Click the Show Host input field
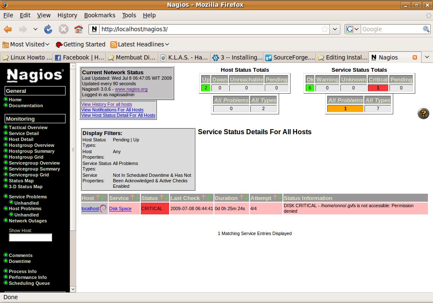 click(x=30, y=238)
